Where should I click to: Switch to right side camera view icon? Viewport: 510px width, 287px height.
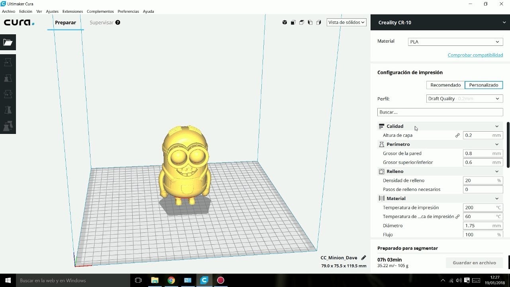click(318, 23)
